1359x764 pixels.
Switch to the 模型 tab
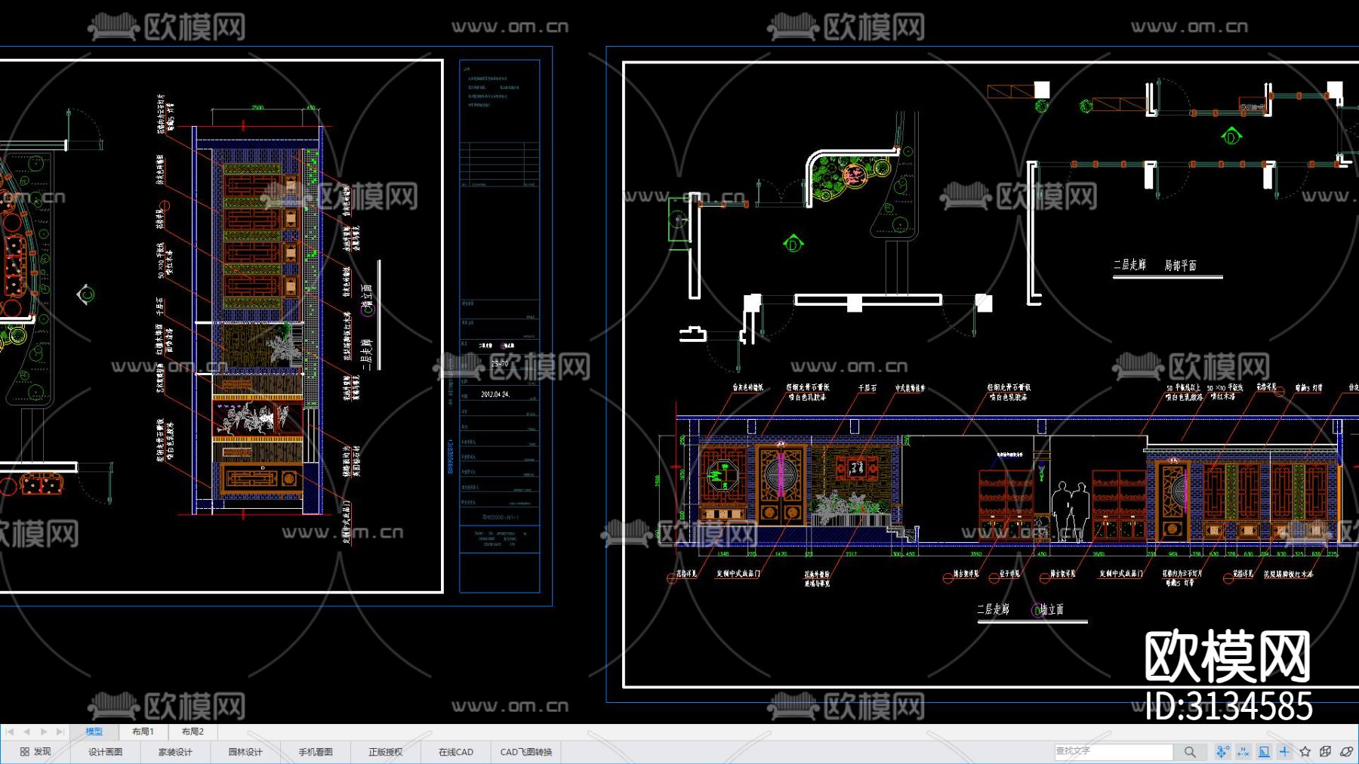pyautogui.click(x=94, y=732)
